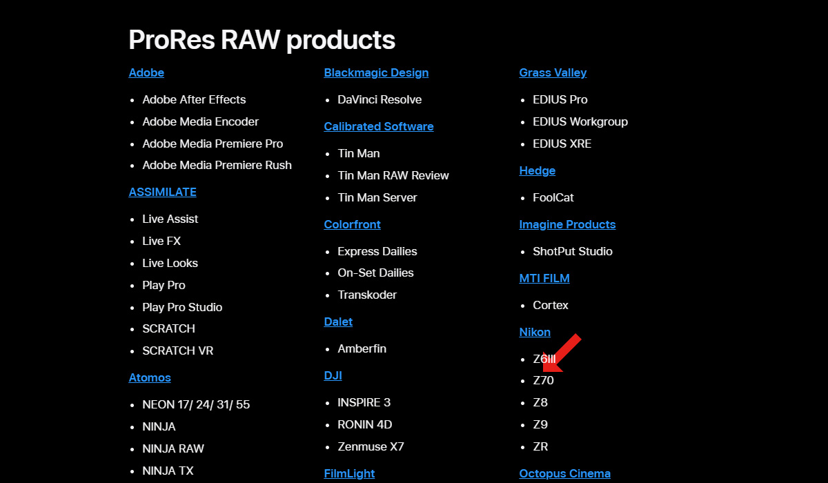Click the 'INSPIRE 3' list item
Viewport: 828px width, 483px height.
click(x=364, y=402)
